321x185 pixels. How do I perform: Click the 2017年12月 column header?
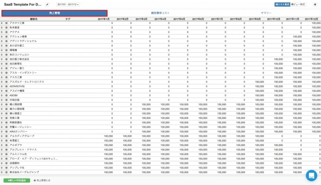tap(311, 19)
